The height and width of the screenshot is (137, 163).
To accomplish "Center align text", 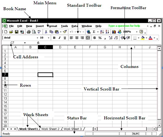I will coord(77,38).
